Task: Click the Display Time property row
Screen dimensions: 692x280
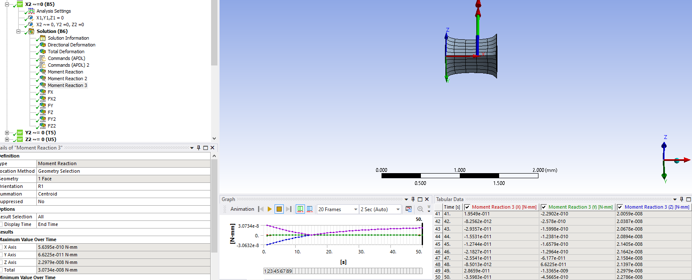Action: pos(18,224)
